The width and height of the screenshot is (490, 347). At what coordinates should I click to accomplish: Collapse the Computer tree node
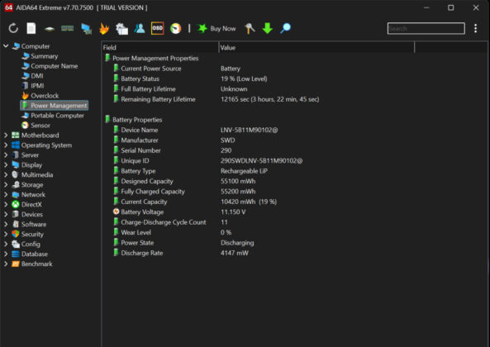click(6, 46)
